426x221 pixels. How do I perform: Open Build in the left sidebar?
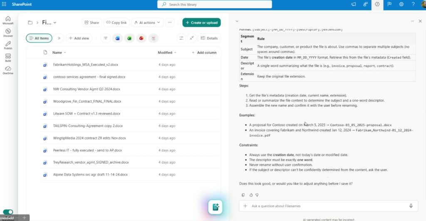pyautogui.click(x=8, y=57)
